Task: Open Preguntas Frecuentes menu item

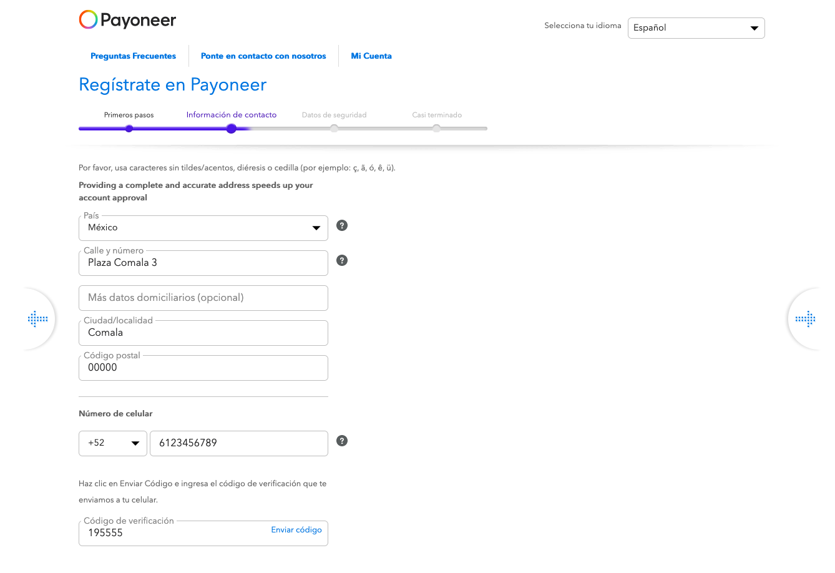Action: coord(133,56)
